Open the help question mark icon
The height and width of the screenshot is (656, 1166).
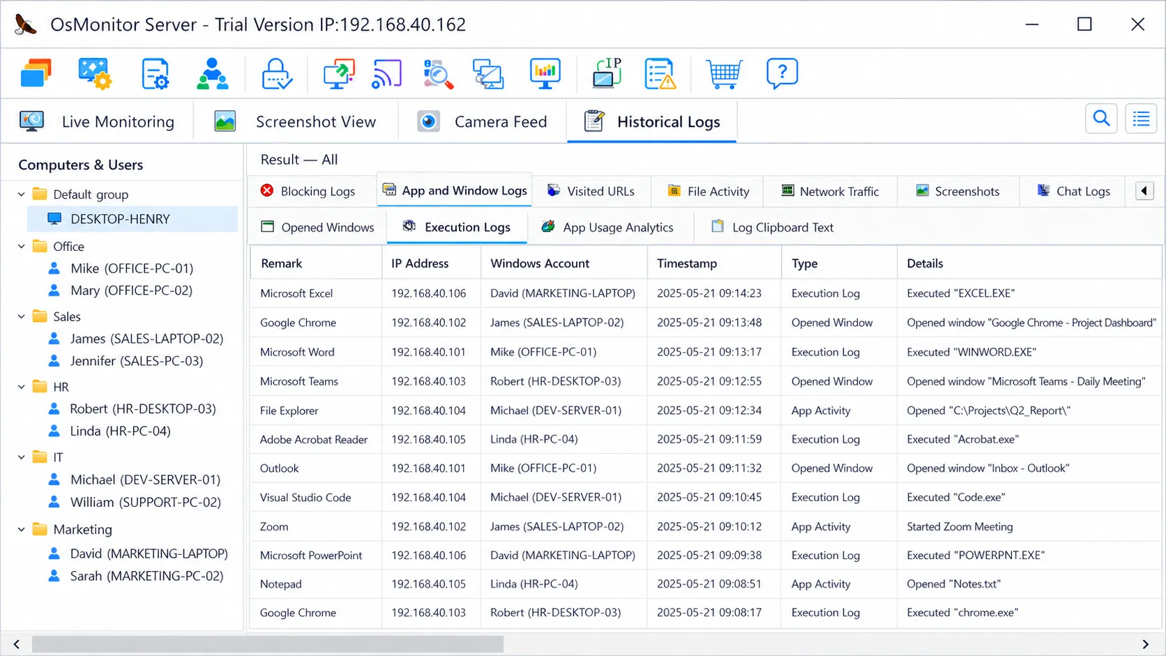tap(782, 73)
